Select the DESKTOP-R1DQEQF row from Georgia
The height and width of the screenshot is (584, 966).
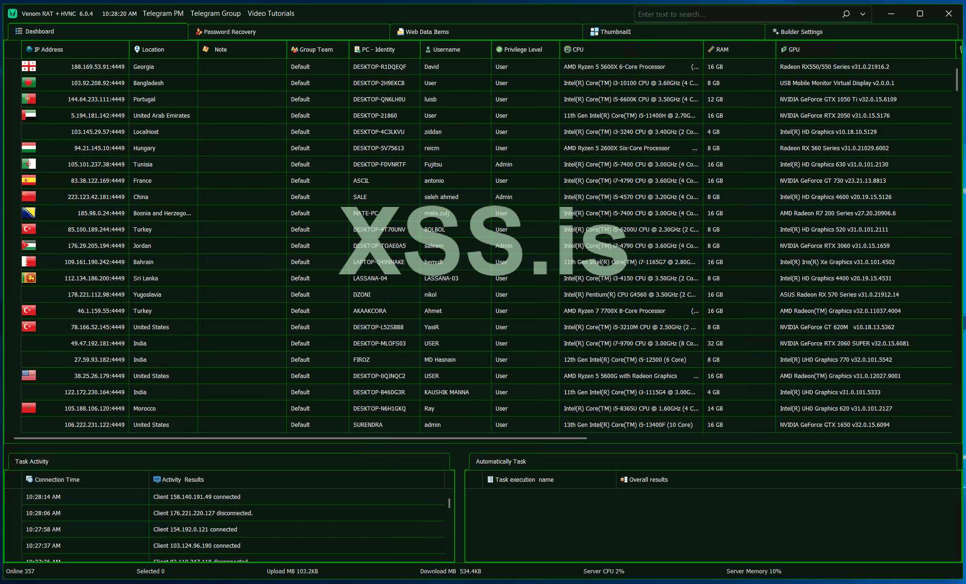click(379, 67)
